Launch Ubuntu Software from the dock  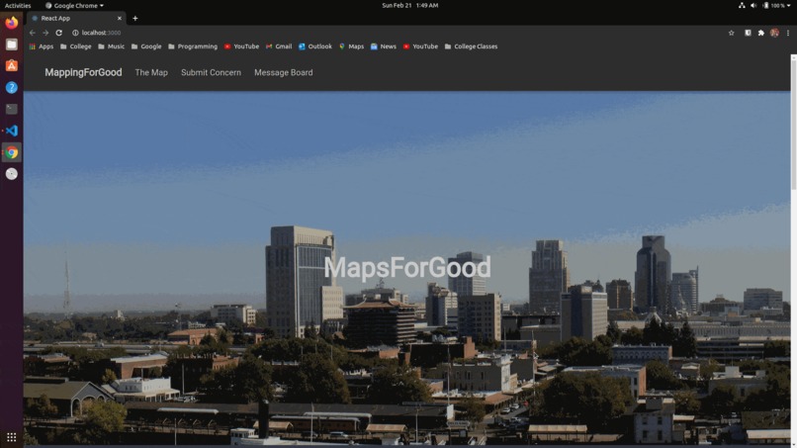pyautogui.click(x=11, y=66)
